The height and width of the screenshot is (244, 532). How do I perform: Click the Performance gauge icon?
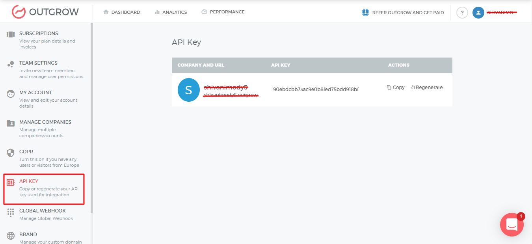click(204, 12)
